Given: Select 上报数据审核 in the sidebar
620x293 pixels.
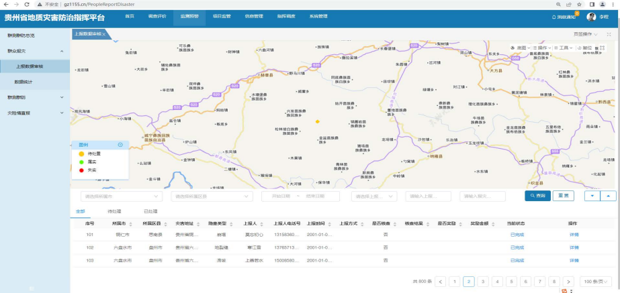Looking at the screenshot, I should click(35, 66).
